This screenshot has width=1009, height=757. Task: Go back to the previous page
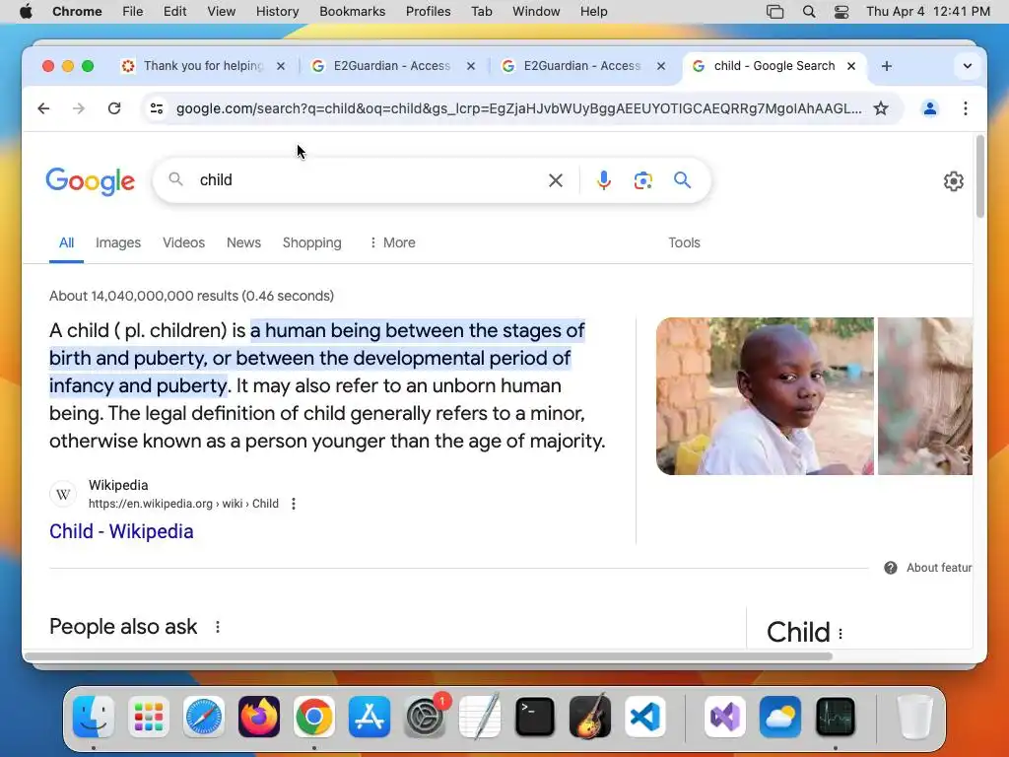coord(43,108)
